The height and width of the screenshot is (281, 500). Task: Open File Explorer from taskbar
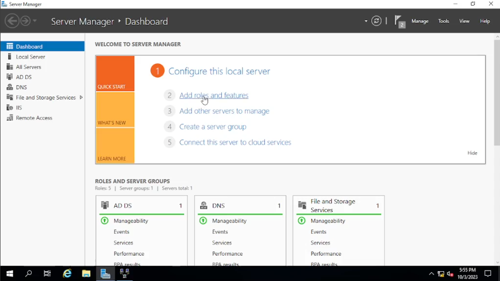[86, 274]
